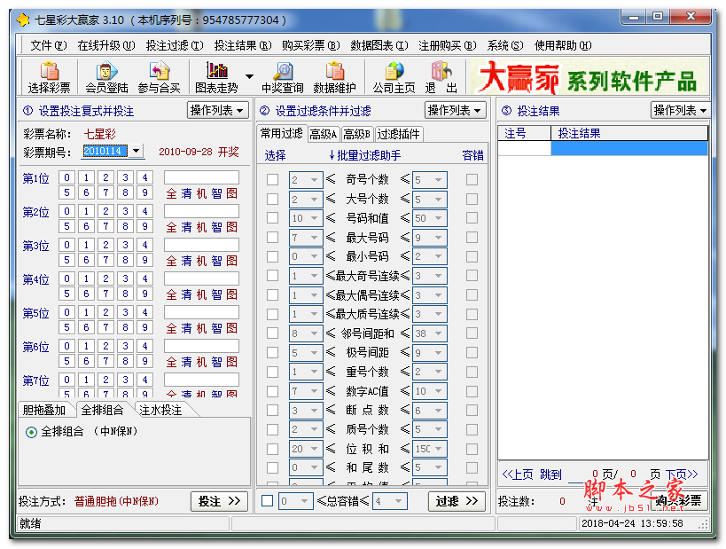
Task: Open the 图表走势 chart tool
Action: coord(216,77)
